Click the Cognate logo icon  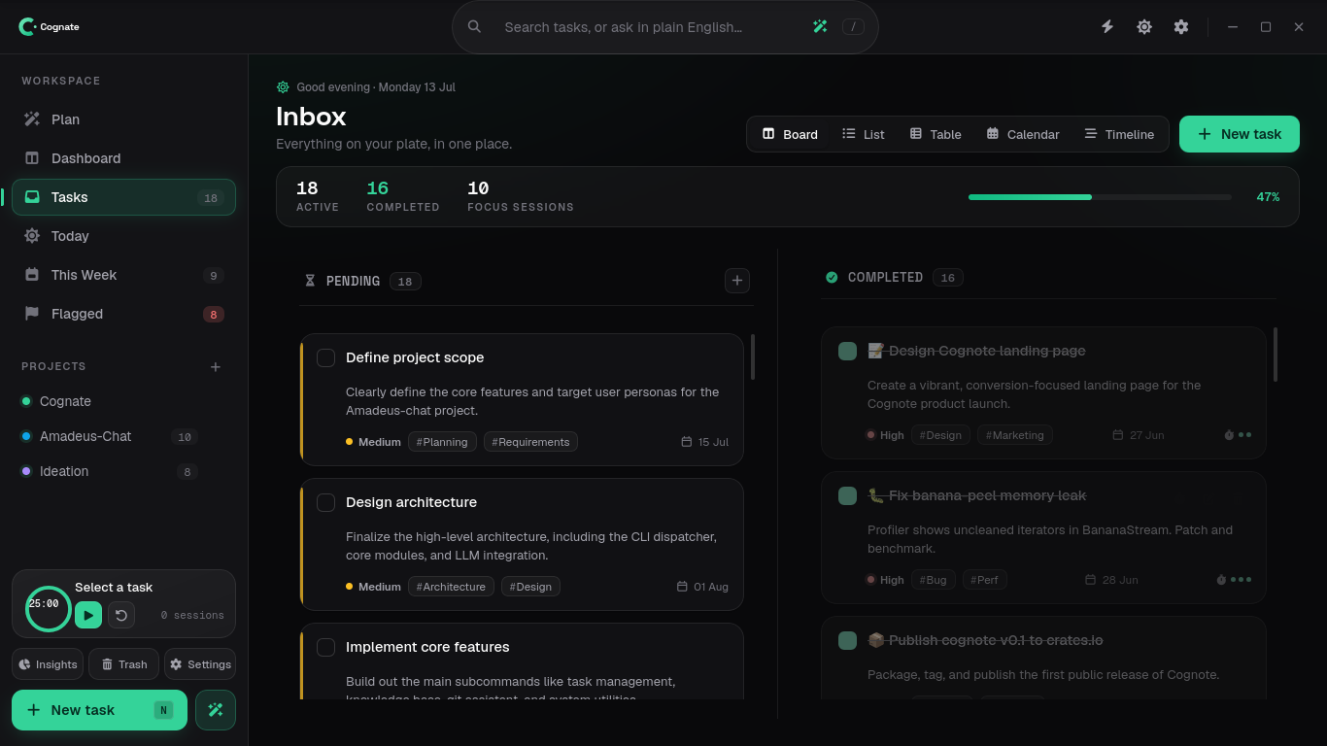pos(27,27)
